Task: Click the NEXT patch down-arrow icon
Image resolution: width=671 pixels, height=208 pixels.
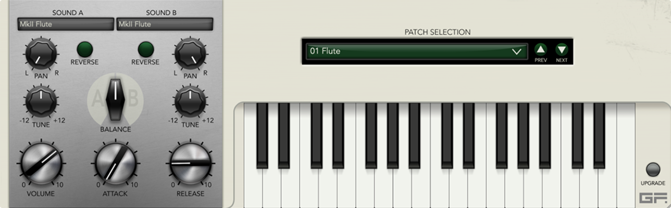Action: point(562,50)
